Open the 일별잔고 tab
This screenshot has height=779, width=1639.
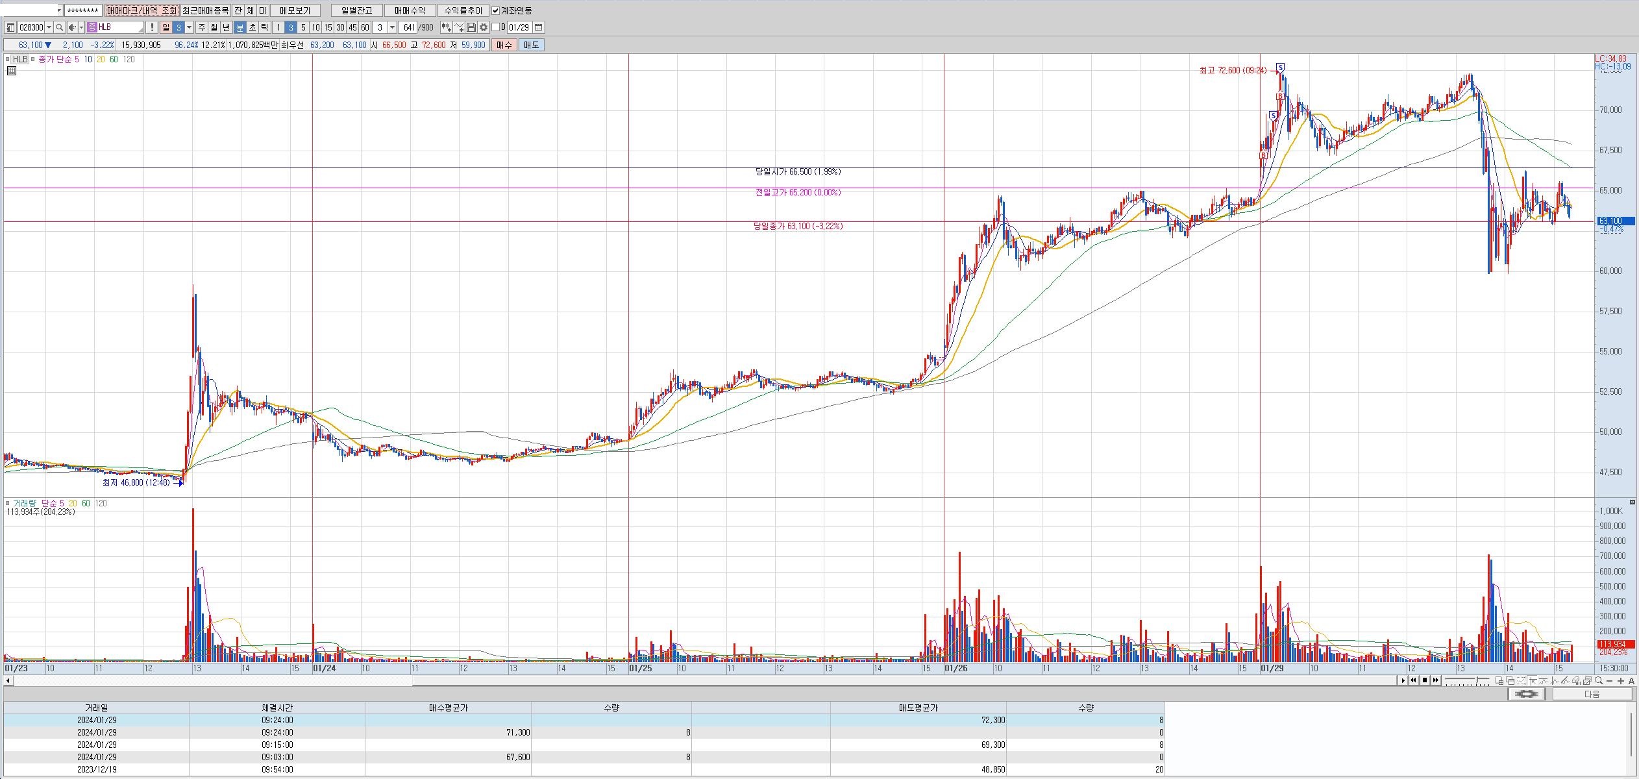(356, 10)
